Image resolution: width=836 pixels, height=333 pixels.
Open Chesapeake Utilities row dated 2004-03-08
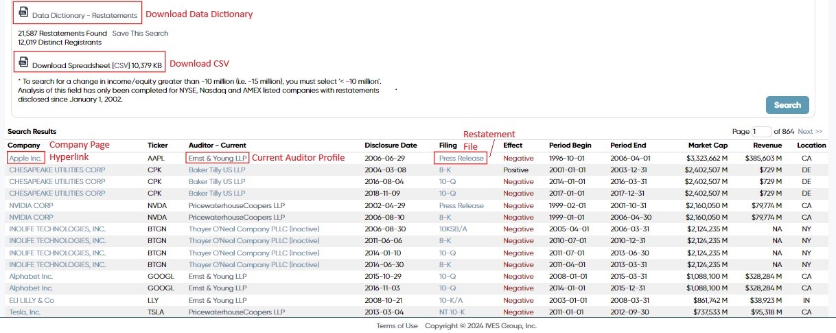coord(57,170)
